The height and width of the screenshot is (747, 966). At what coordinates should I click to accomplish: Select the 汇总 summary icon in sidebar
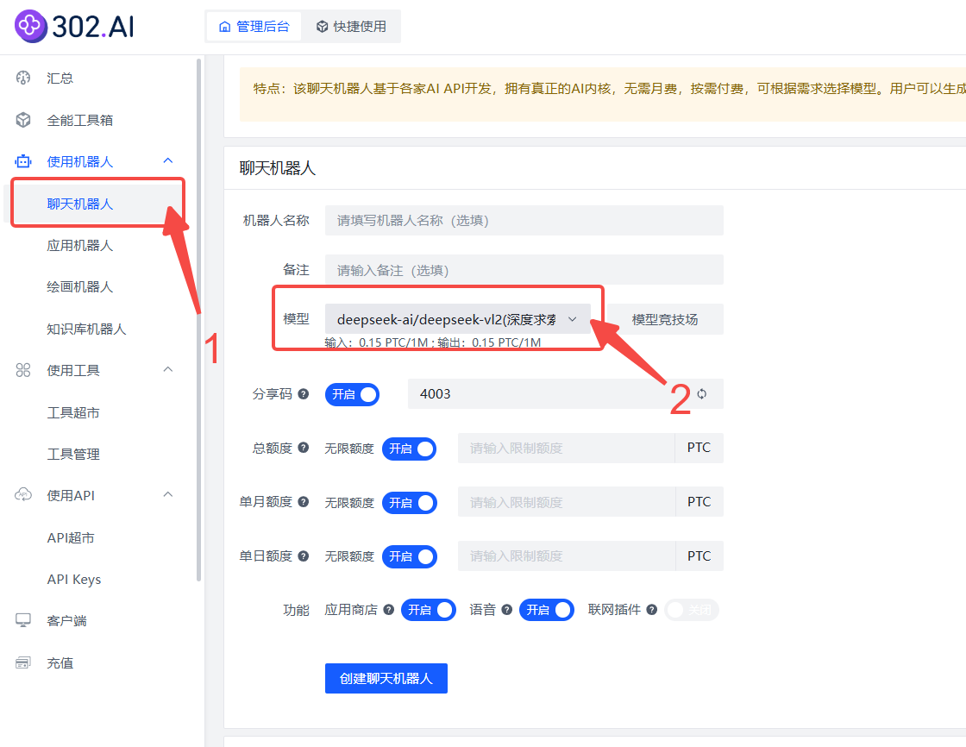tap(21, 78)
